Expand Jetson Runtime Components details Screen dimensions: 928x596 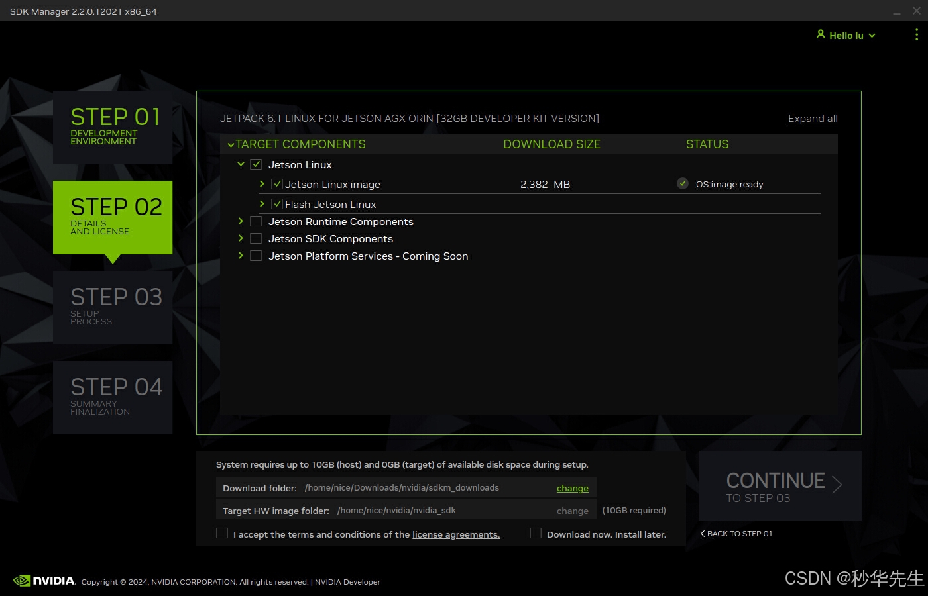241,221
